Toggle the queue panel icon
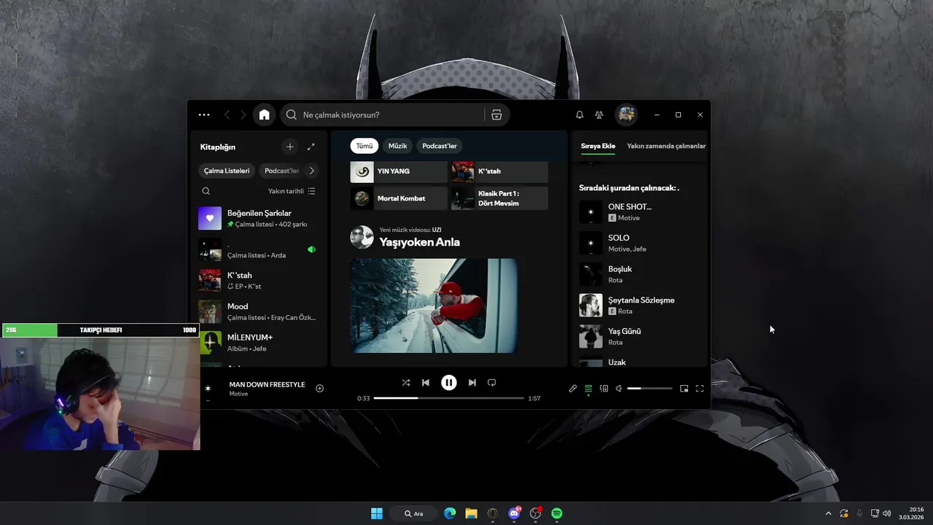933x525 pixels. [588, 389]
